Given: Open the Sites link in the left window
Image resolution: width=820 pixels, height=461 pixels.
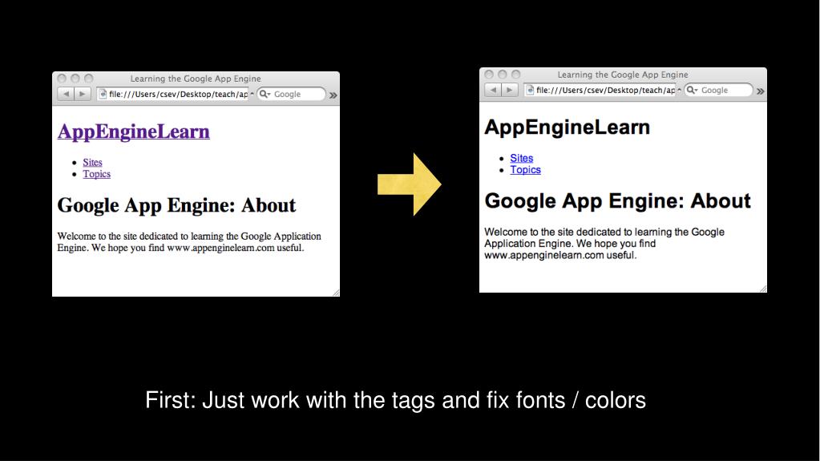Looking at the screenshot, I should point(92,162).
